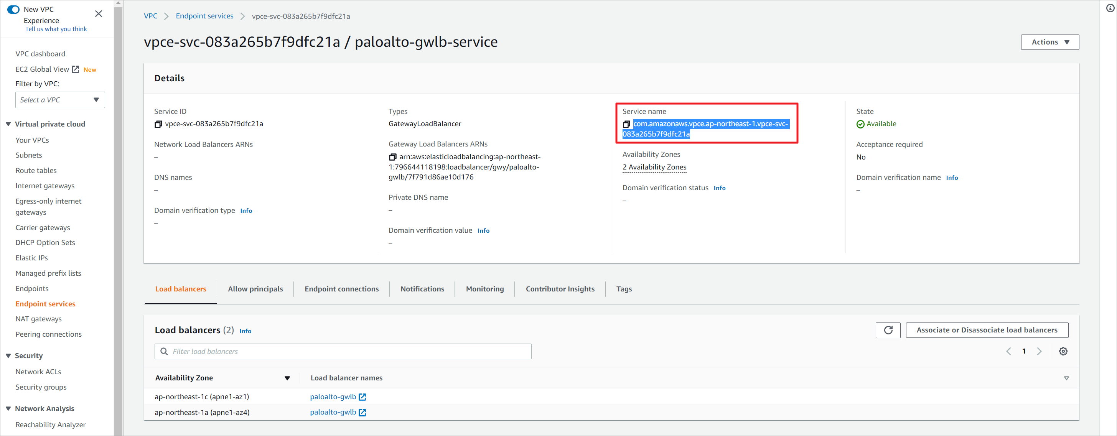Open Security groups page

[41, 387]
